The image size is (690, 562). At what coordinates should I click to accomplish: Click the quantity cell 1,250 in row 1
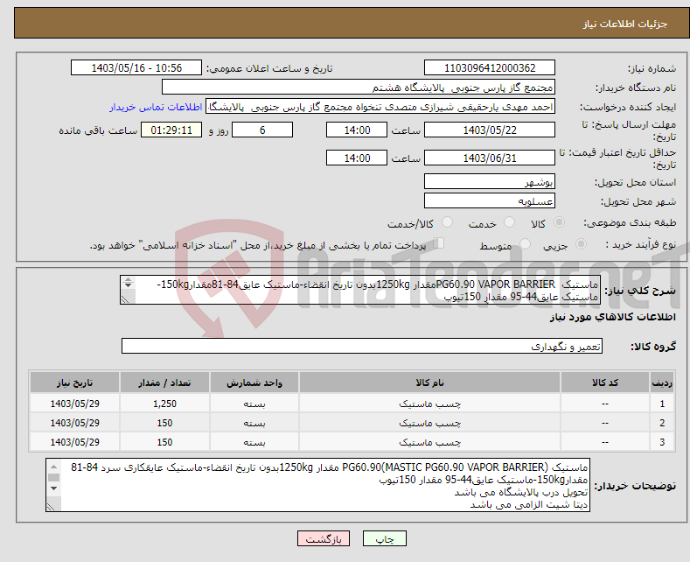[164, 404]
